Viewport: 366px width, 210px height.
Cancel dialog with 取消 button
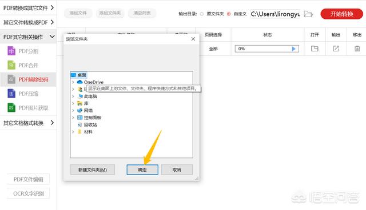pos(177,169)
